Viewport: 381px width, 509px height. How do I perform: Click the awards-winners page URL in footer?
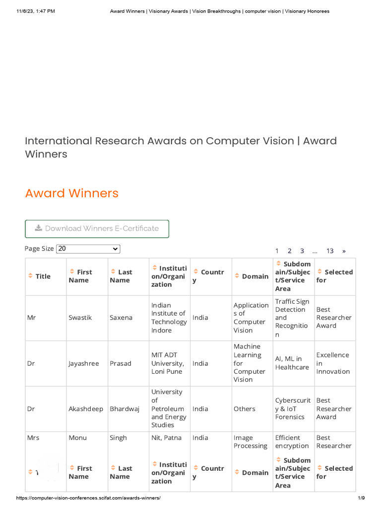coord(88,498)
